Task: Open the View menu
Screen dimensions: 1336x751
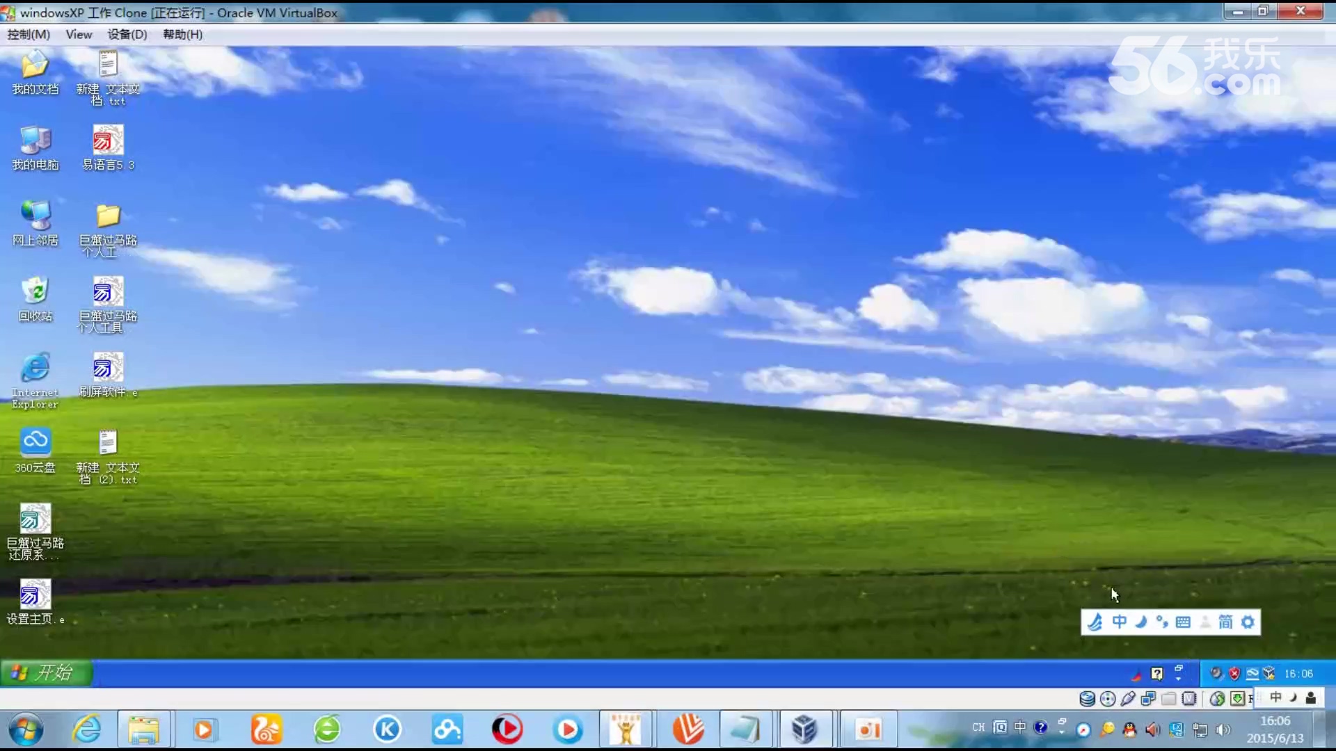Action: pyautogui.click(x=79, y=34)
